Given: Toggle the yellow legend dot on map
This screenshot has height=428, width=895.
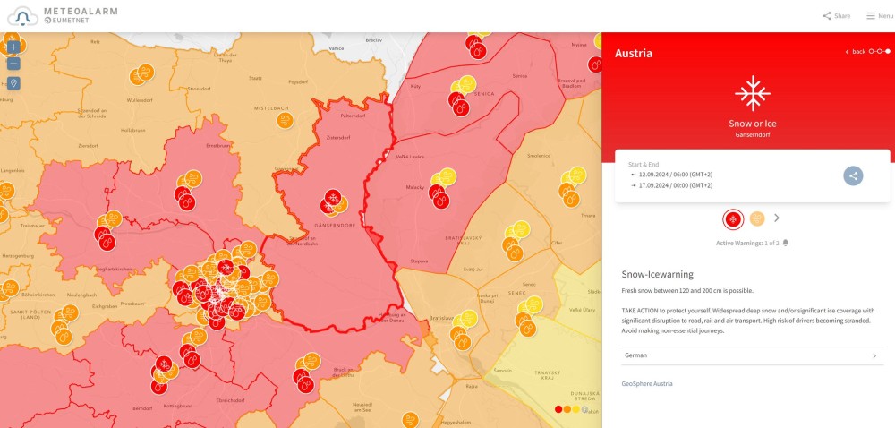Looking at the screenshot, I should coord(576,409).
